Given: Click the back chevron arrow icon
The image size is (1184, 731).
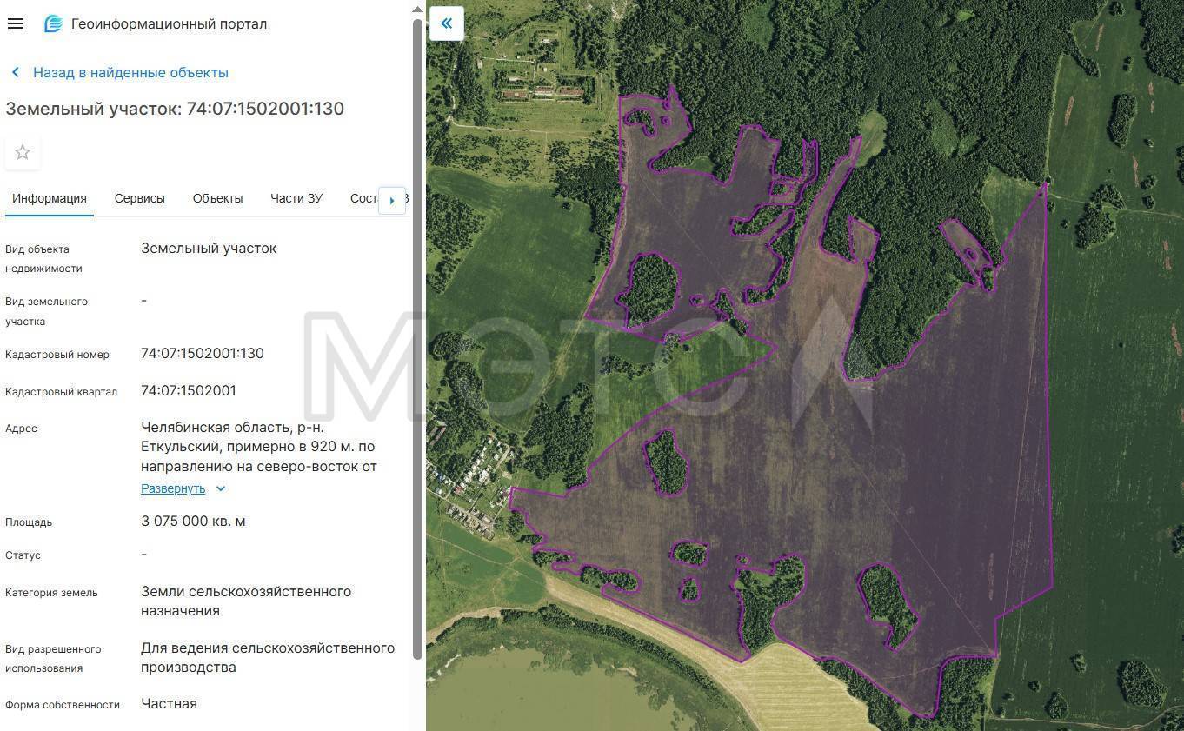Looking at the screenshot, I should coord(15,72).
